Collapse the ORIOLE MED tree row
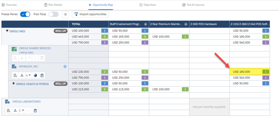The height and width of the screenshot is (121, 279). click(7, 31)
